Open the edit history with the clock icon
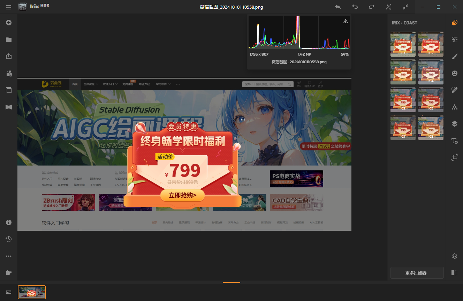The image size is (463, 301). tap(8, 239)
